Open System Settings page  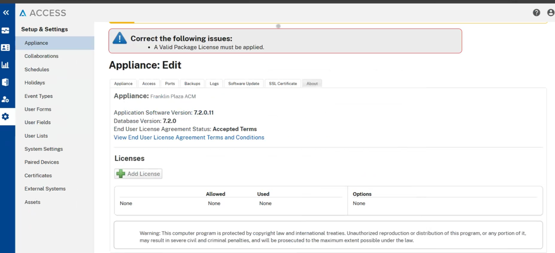(44, 149)
